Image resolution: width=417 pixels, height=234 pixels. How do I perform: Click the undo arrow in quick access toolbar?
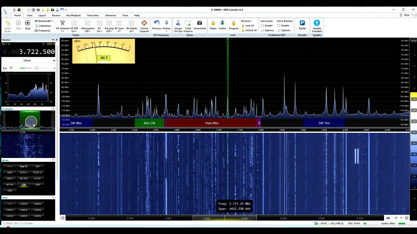[x=61, y=10]
